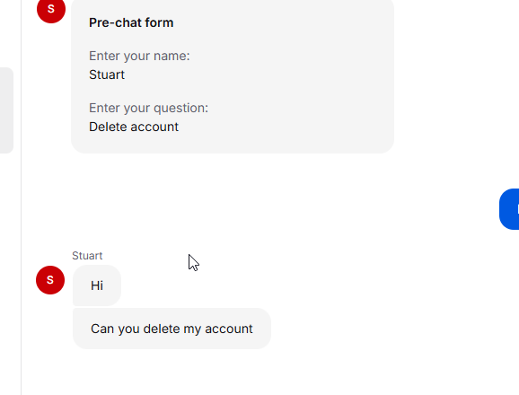This screenshot has width=519, height=395.
Task: Click the word delete in last message
Action: (162, 329)
